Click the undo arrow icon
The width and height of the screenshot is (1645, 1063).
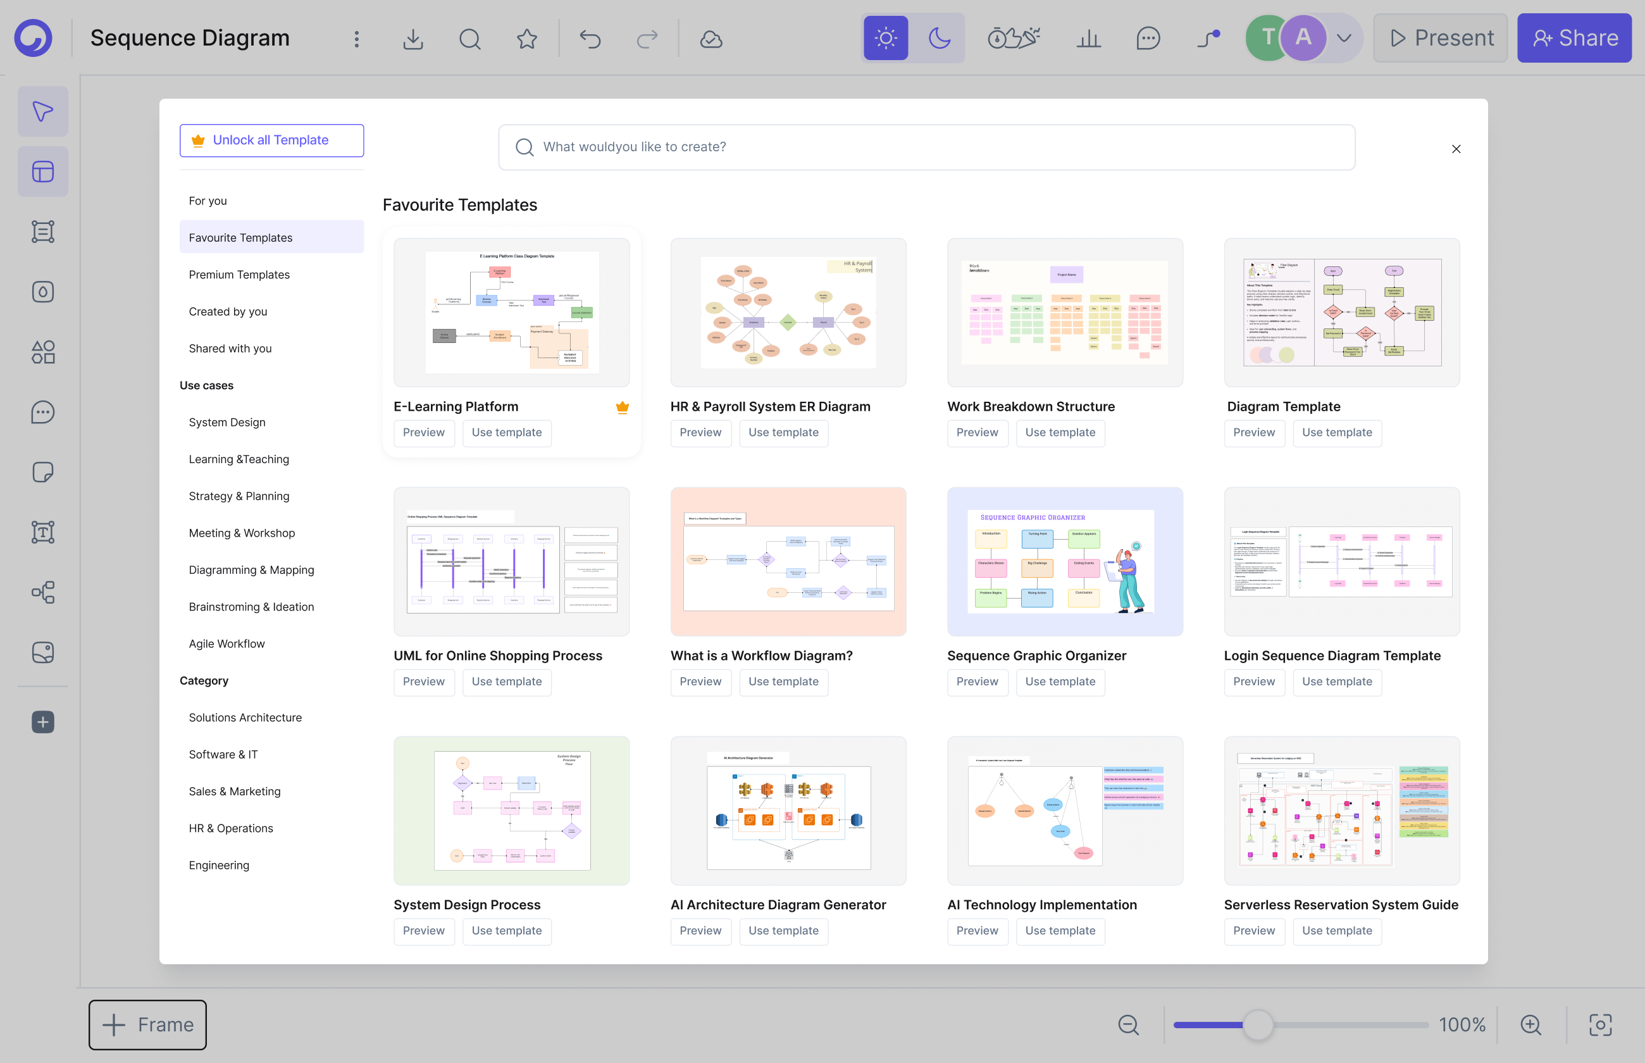(x=590, y=39)
